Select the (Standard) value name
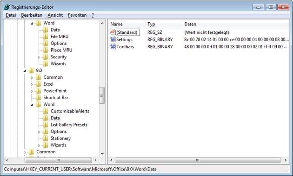The width and height of the screenshot is (293, 176). click(x=127, y=32)
